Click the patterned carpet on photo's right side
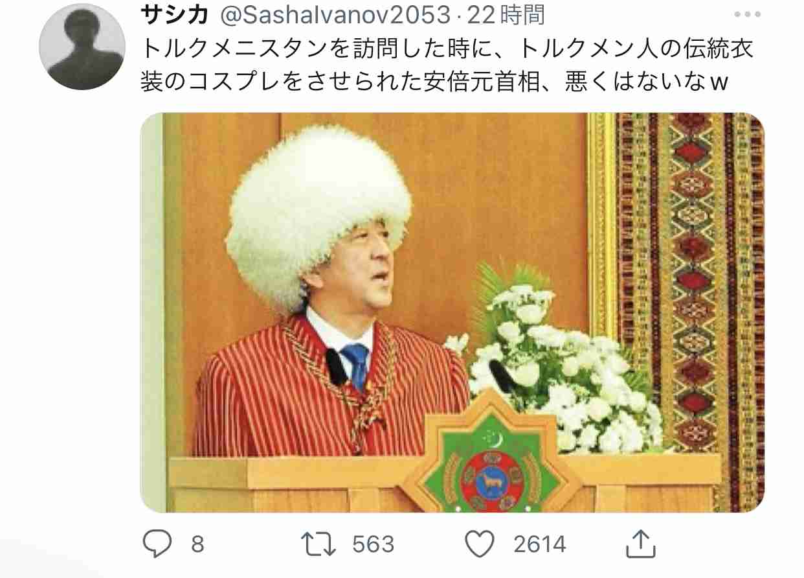804x578 pixels. tap(689, 311)
